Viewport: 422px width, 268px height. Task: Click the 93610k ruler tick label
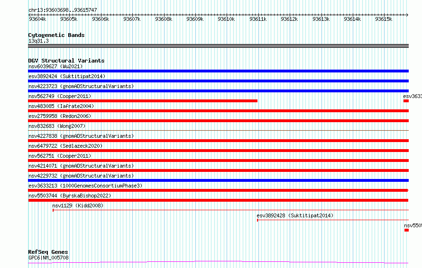[226, 19]
